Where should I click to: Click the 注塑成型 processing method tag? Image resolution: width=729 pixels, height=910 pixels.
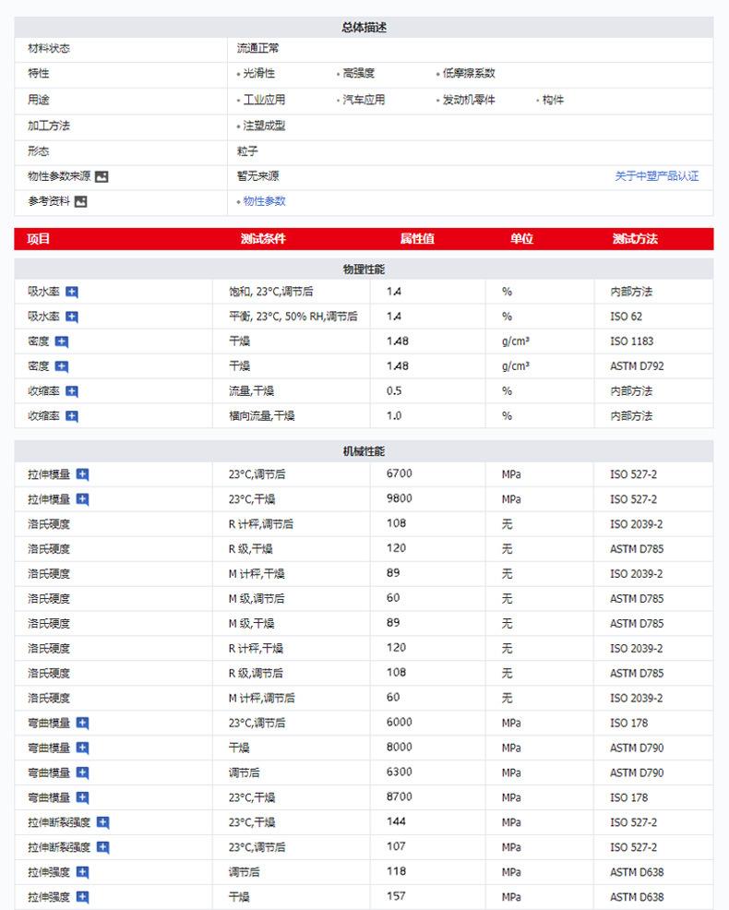263,126
